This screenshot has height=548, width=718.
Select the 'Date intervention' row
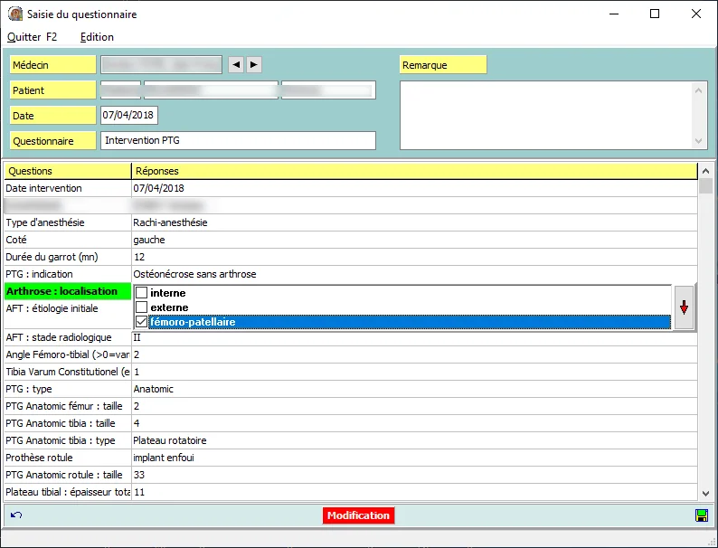coord(350,188)
